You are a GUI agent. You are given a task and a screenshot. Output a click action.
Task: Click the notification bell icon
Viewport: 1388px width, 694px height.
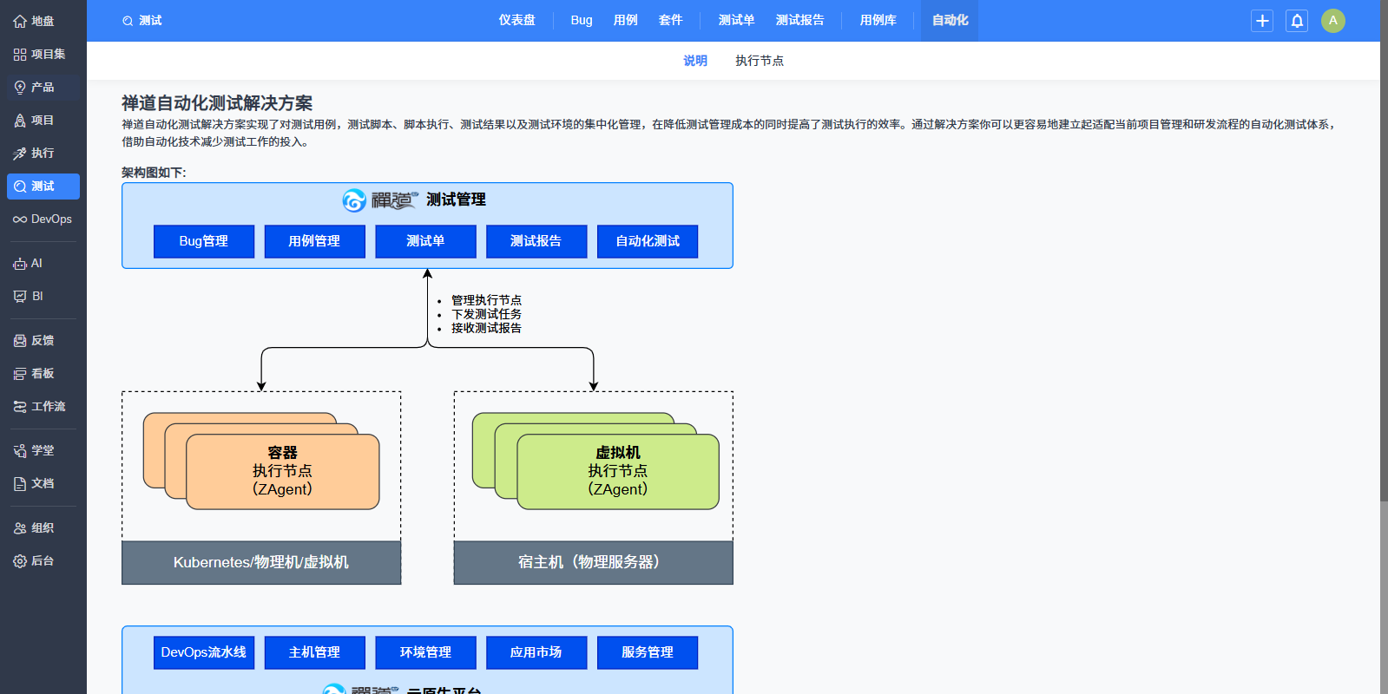[x=1297, y=21]
